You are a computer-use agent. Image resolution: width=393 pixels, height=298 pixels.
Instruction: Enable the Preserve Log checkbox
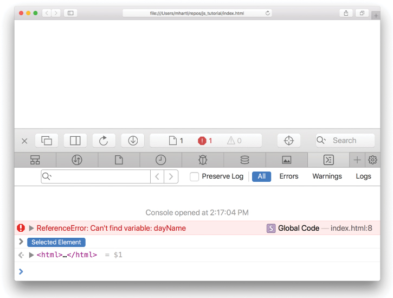point(194,176)
